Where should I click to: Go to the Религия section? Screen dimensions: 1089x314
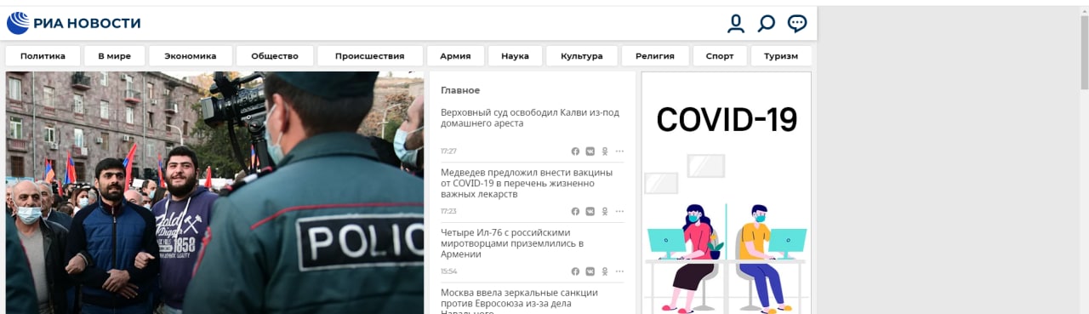pyautogui.click(x=655, y=56)
